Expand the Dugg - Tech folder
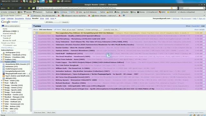This screenshot has width=206, height=116. click(x=2, y=92)
